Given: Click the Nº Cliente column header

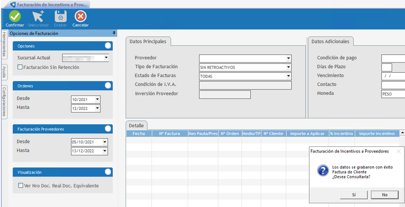Looking at the screenshot, I should point(273,133).
